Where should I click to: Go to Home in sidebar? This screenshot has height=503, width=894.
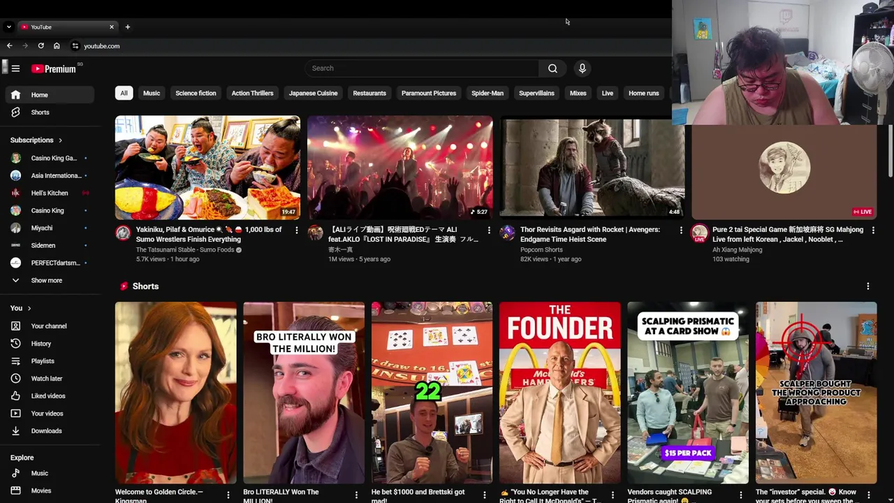(x=49, y=95)
